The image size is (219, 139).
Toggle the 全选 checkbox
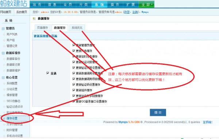47,73
